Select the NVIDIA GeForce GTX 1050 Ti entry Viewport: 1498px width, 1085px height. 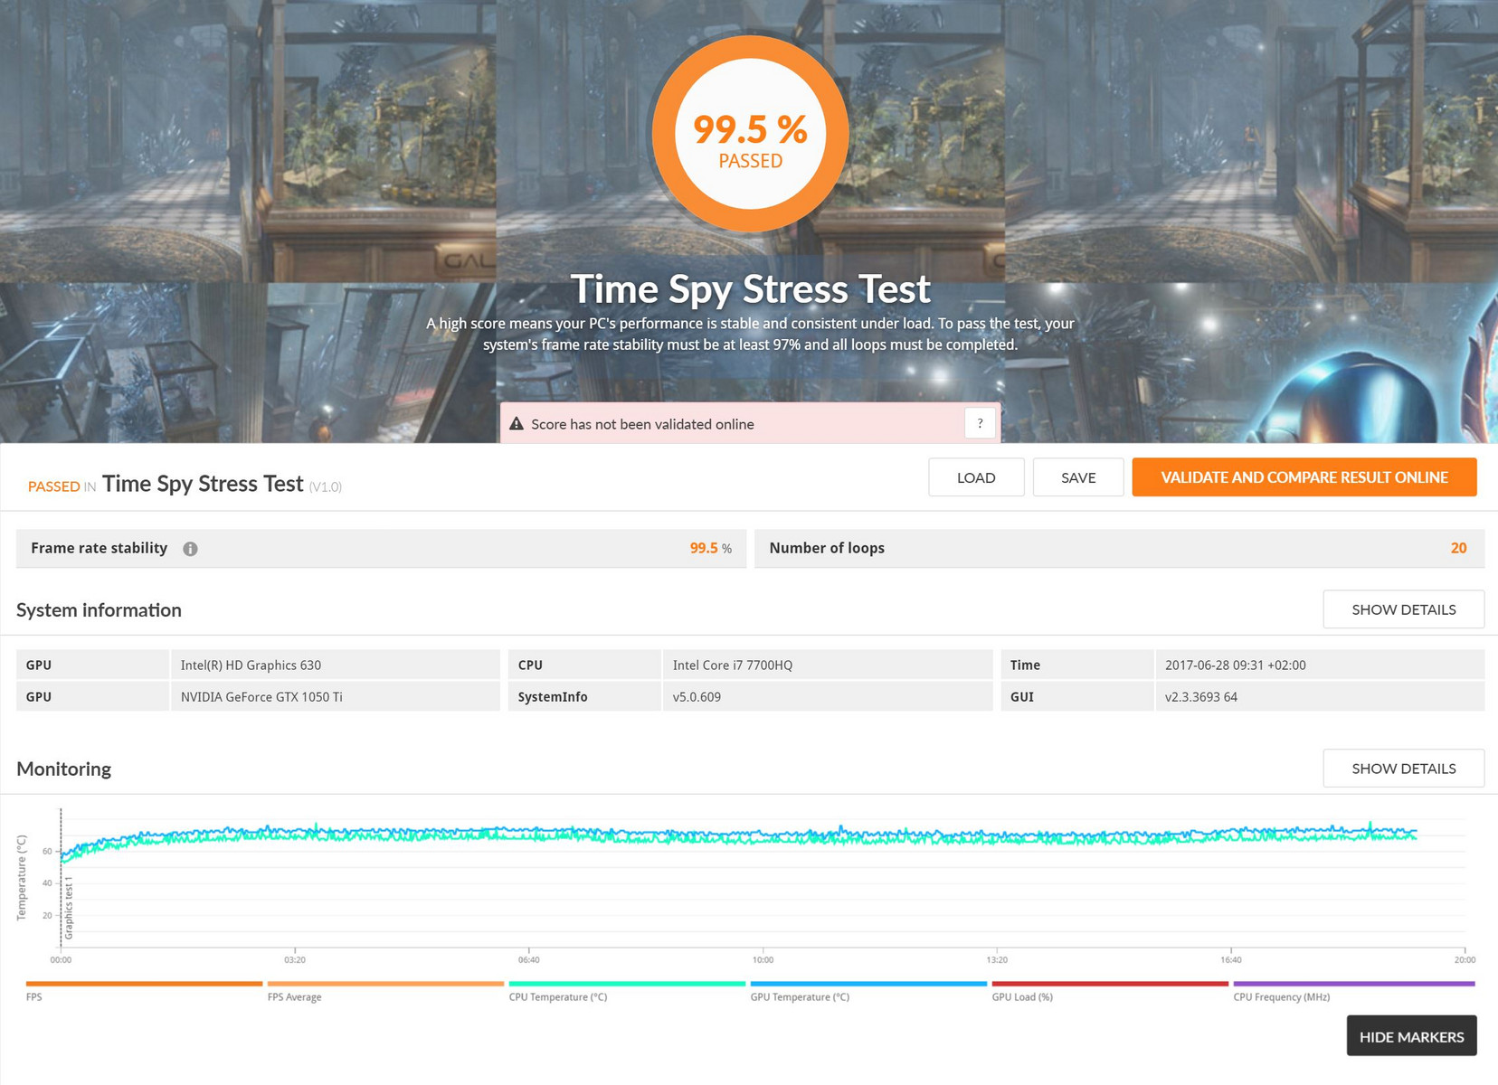(x=261, y=697)
